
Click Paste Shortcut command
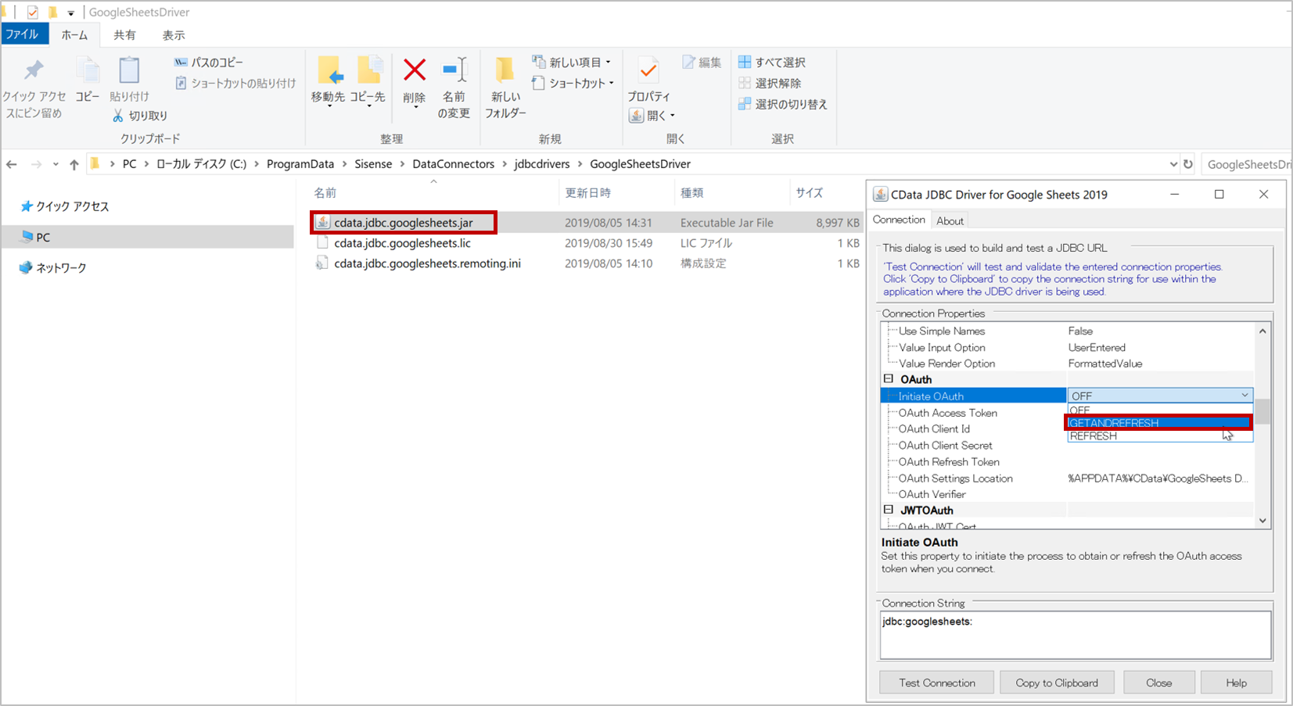(x=235, y=83)
